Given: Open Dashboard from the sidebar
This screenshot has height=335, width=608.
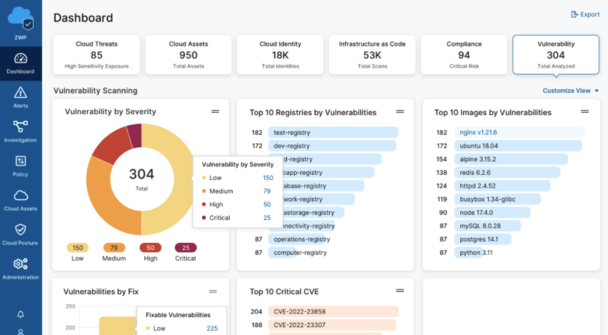Looking at the screenshot, I should 21,63.
